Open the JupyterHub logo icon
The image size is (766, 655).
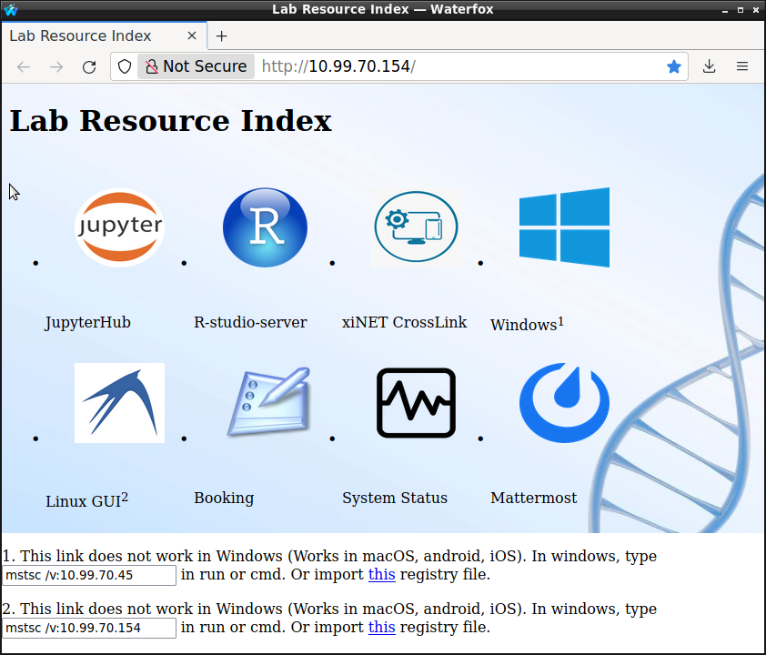click(120, 227)
